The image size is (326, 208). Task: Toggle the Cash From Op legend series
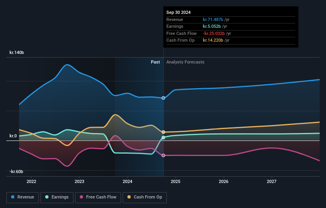[145, 197]
